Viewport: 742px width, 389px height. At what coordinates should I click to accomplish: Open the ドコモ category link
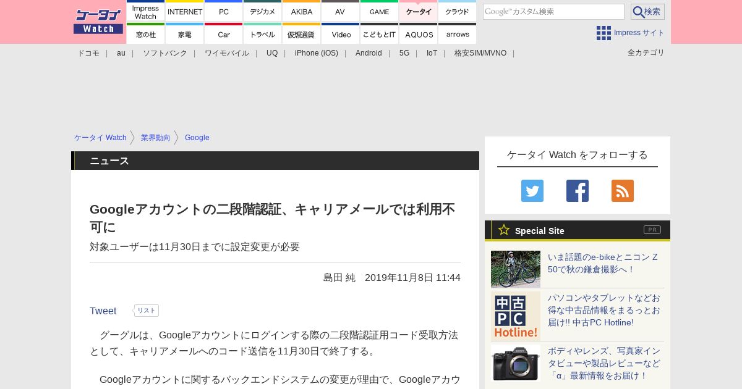point(88,53)
